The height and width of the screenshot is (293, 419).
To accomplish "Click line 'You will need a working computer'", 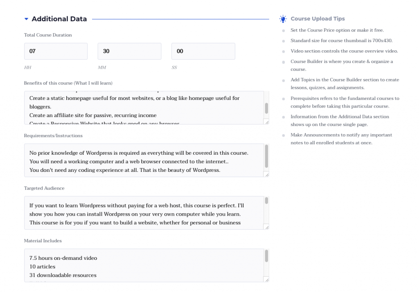I will click(x=129, y=162).
